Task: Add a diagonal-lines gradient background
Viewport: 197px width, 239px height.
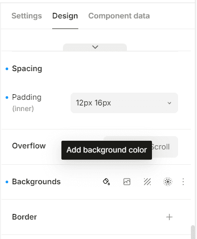Action: [147, 182]
